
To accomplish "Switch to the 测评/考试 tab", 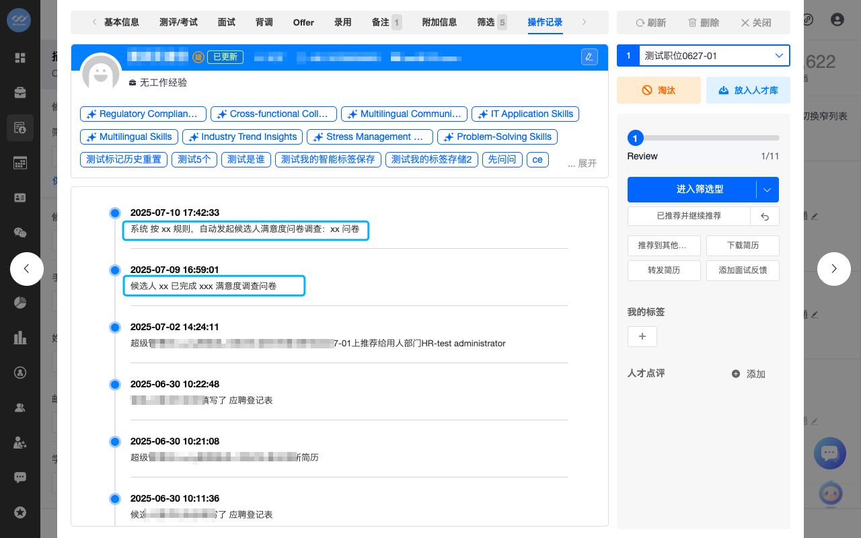I will 179,22.
